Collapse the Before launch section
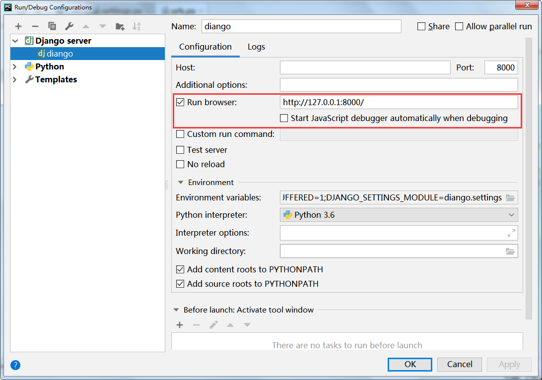This screenshot has width=542, height=380. (176, 310)
